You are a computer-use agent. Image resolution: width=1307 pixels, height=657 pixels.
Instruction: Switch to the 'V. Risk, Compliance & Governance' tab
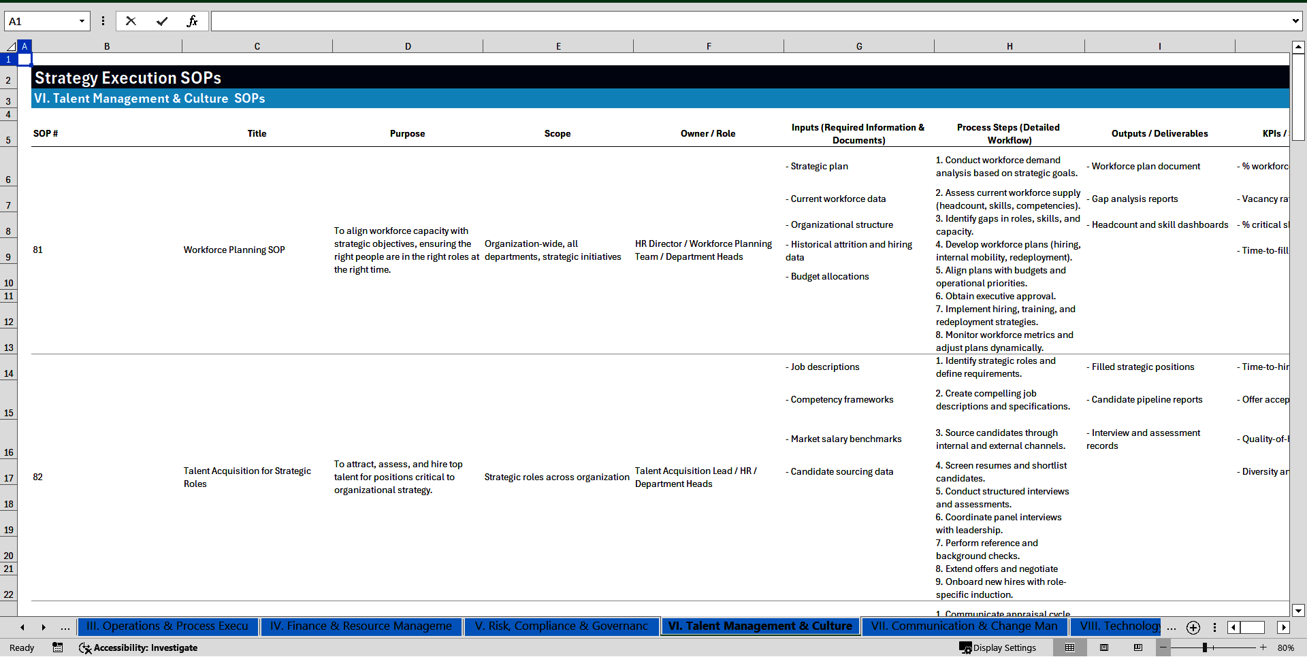point(561,626)
